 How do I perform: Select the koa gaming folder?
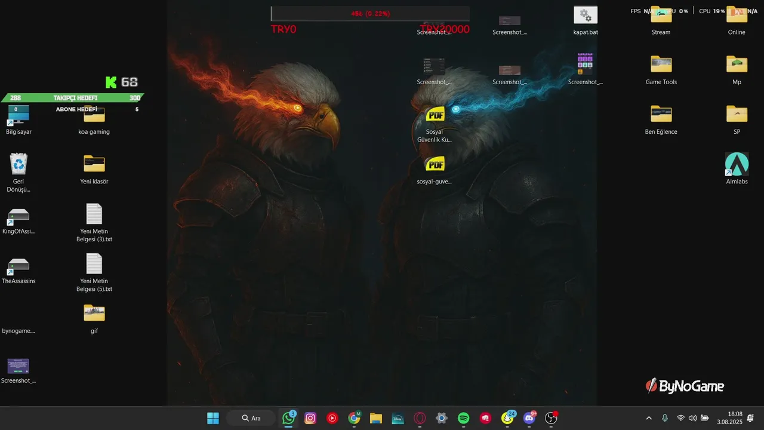click(x=94, y=119)
